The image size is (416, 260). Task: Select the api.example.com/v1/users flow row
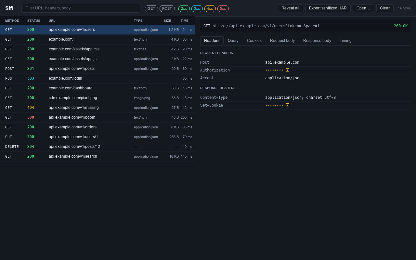(x=97, y=30)
